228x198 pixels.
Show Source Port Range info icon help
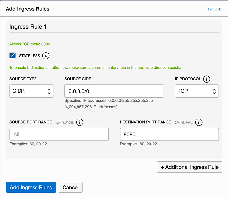coord(79,122)
